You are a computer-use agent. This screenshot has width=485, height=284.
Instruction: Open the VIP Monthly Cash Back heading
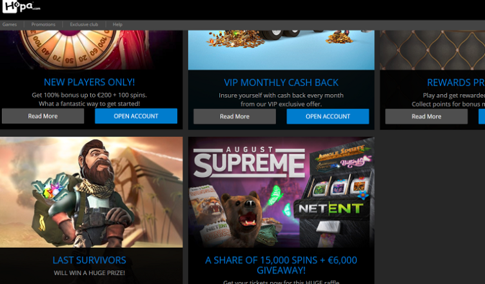tap(281, 83)
